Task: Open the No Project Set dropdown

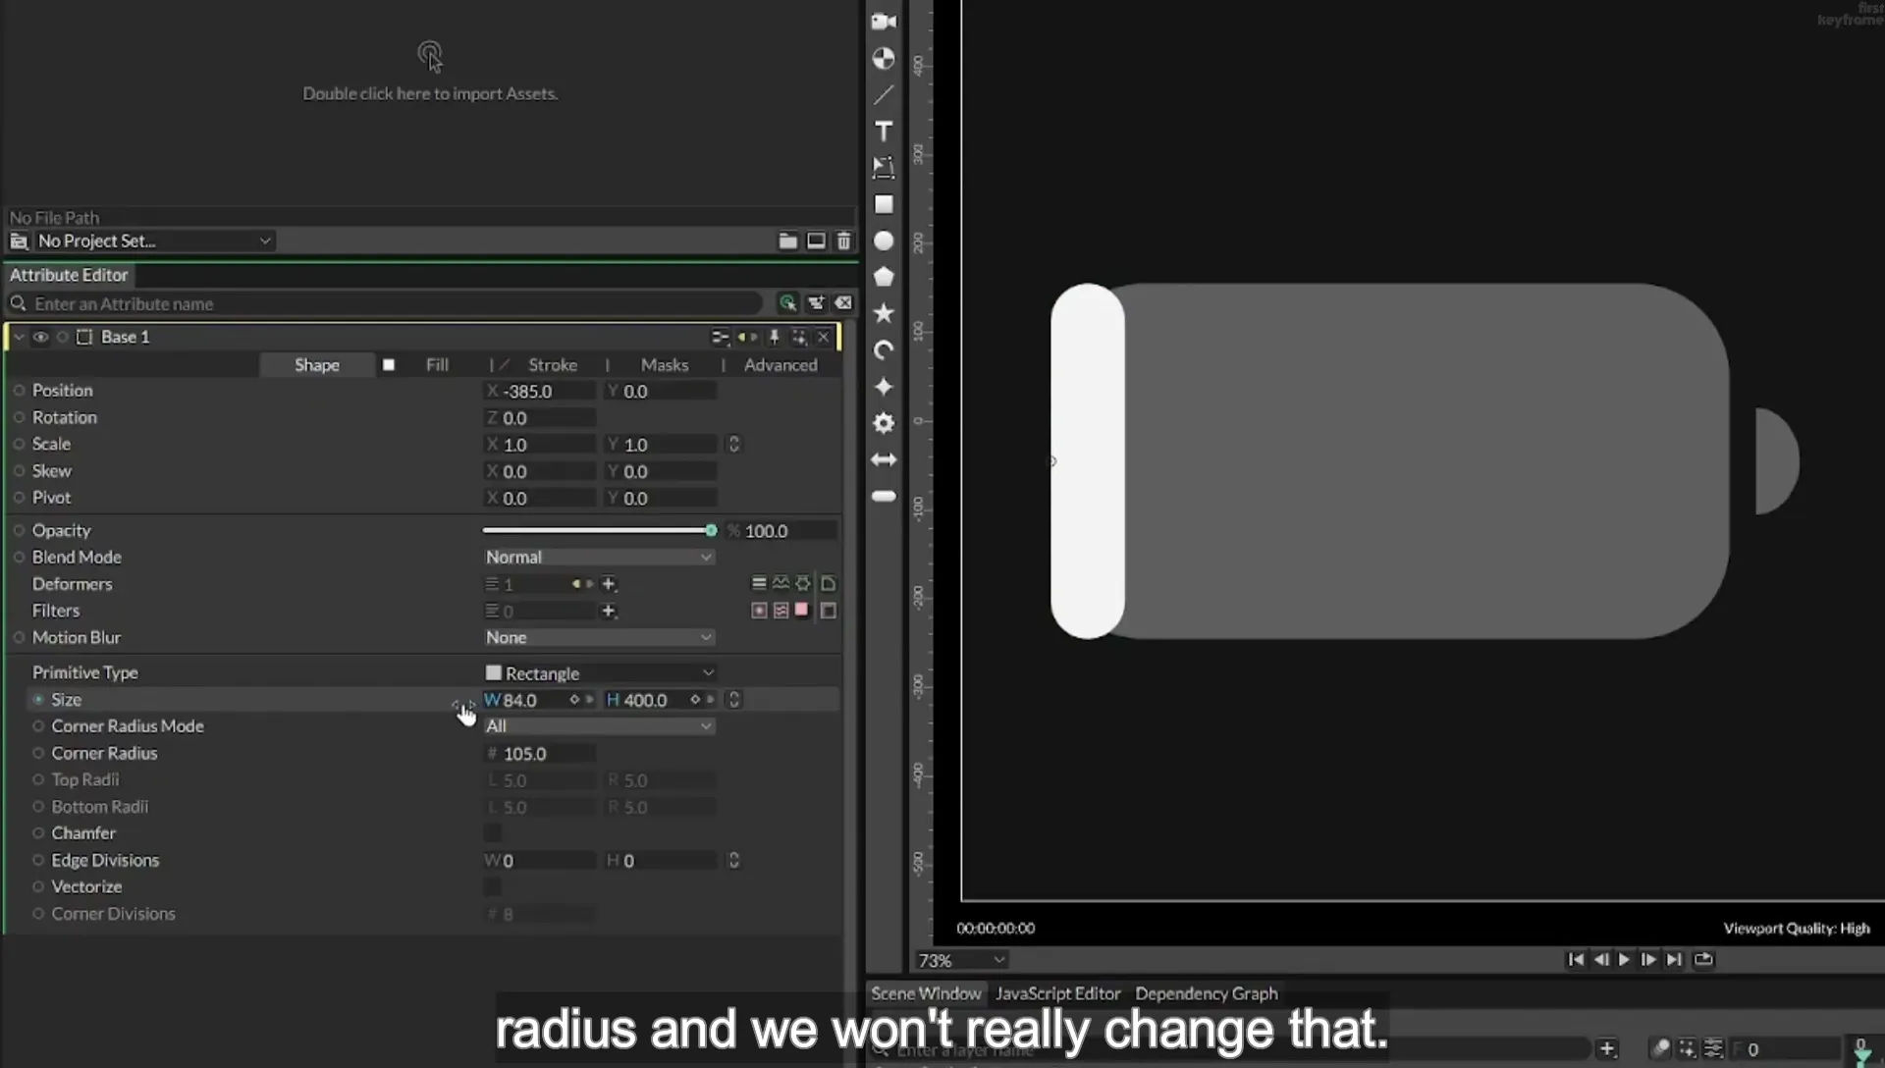Action: [x=153, y=241]
